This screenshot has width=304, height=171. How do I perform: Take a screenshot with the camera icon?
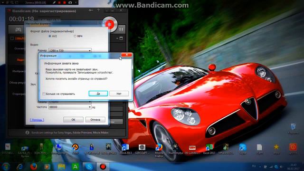coord(70,2)
